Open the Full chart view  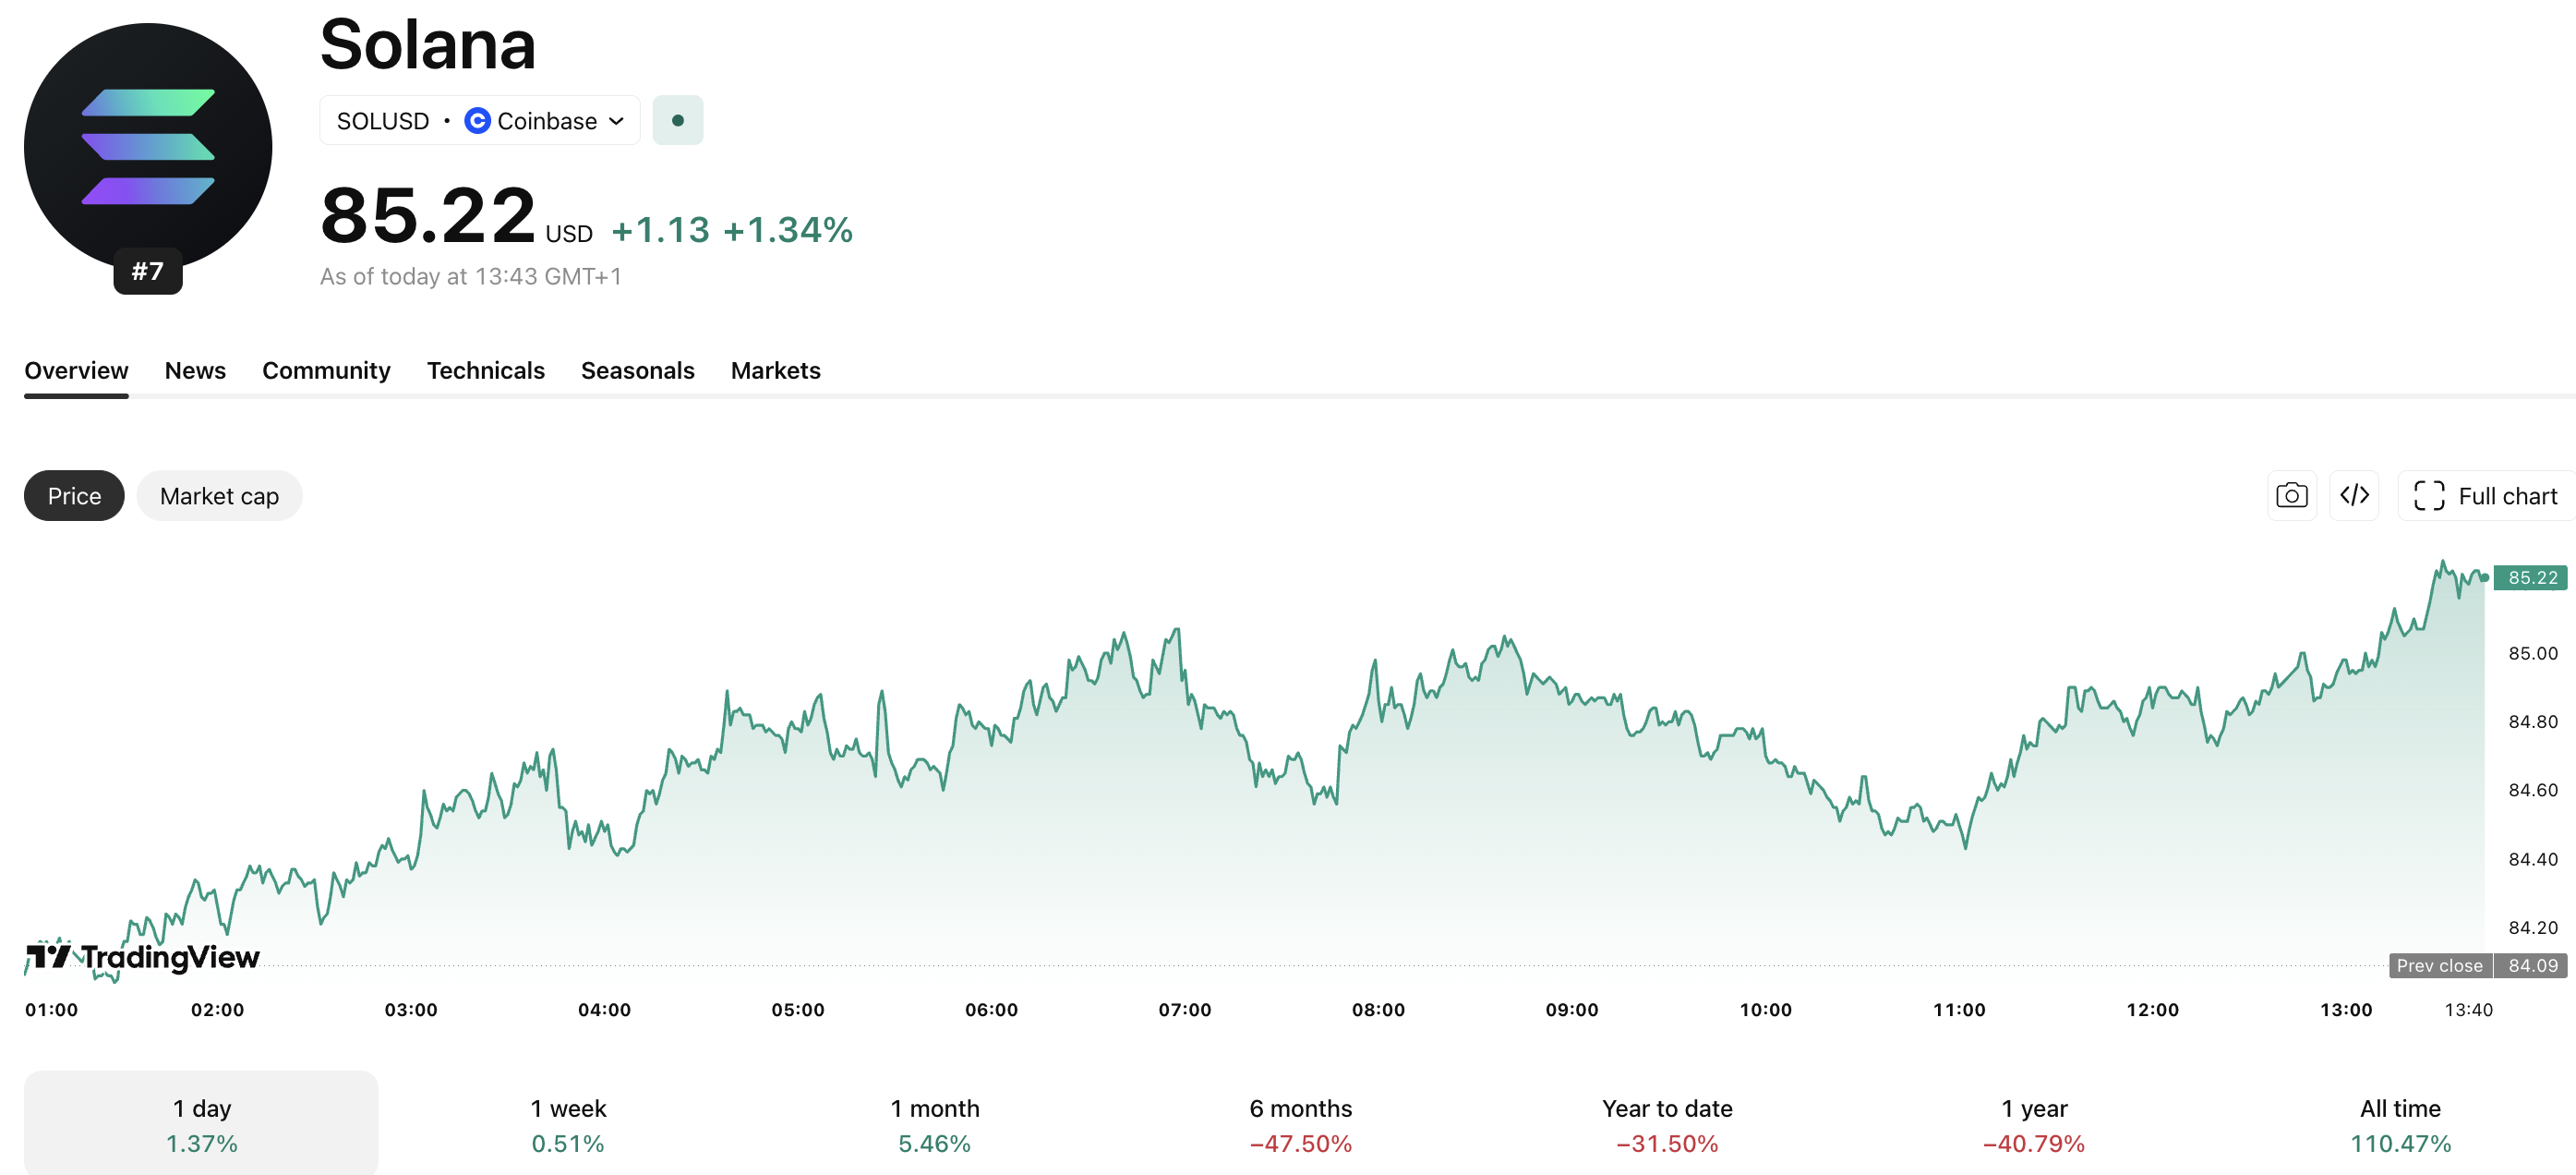2486,495
